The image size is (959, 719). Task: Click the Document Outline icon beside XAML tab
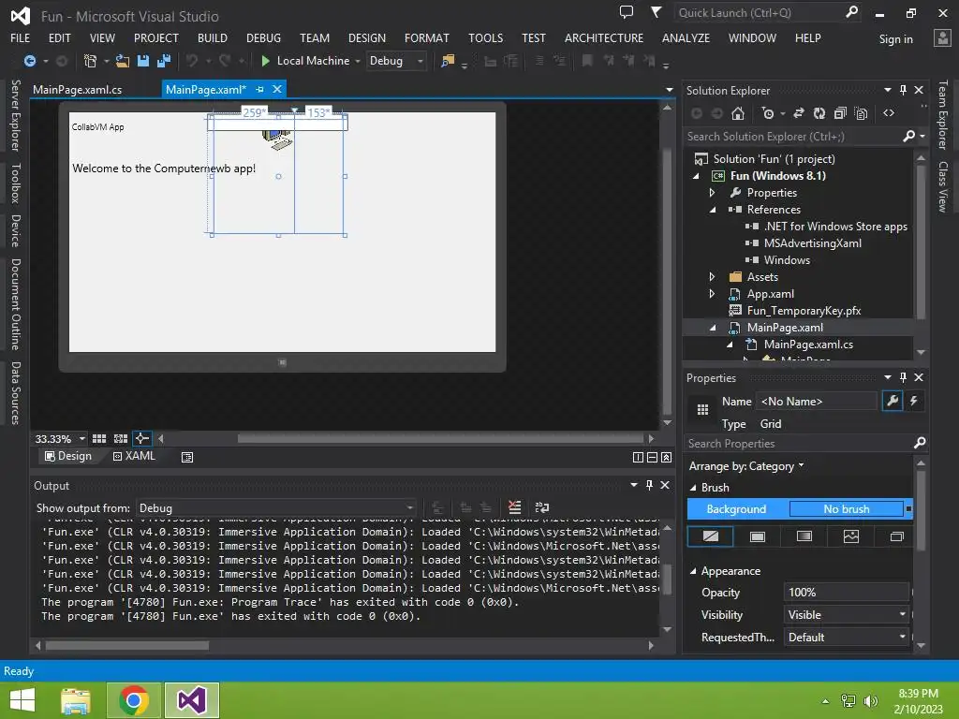[x=187, y=457]
